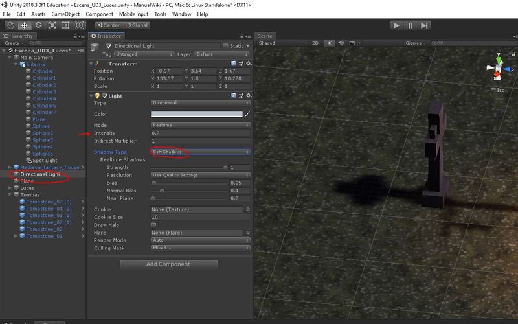The height and width of the screenshot is (324, 518).
Task: Open the hierarchy Create menu
Action: (x=14, y=43)
